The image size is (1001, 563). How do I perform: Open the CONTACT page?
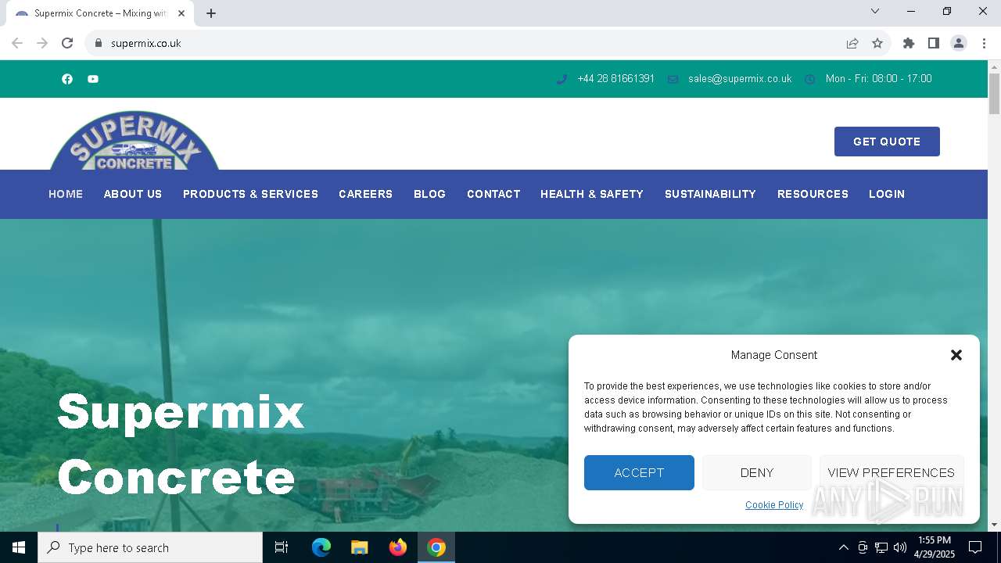493,194
